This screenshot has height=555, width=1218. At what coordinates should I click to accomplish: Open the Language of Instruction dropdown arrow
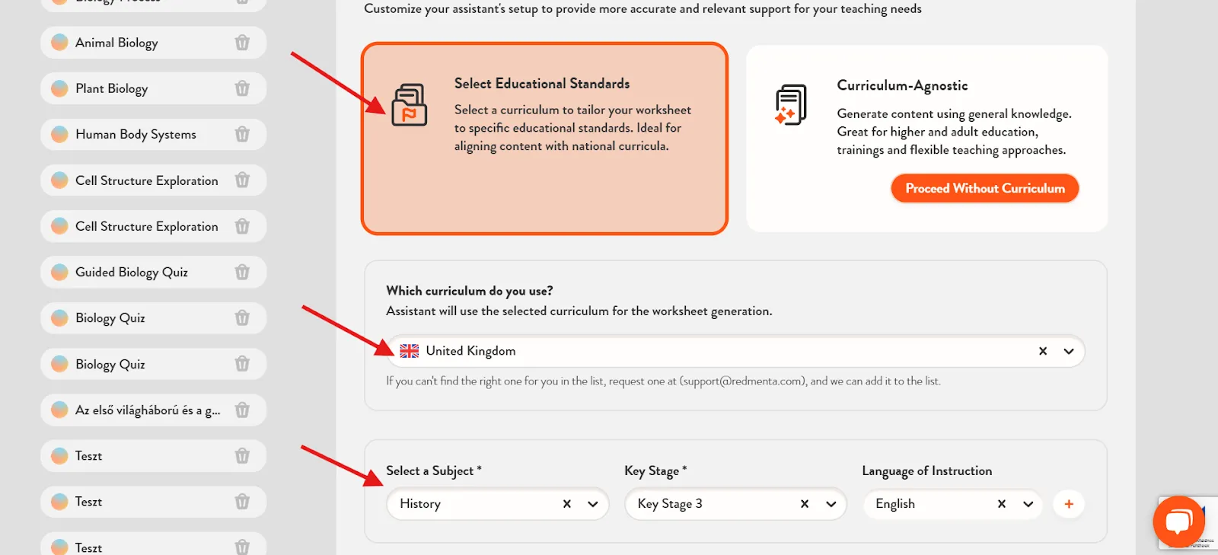(1028, 504)
